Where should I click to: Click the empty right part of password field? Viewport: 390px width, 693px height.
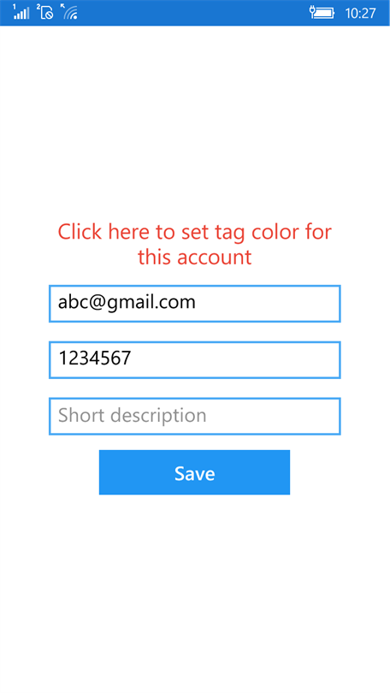click(265, 359)
